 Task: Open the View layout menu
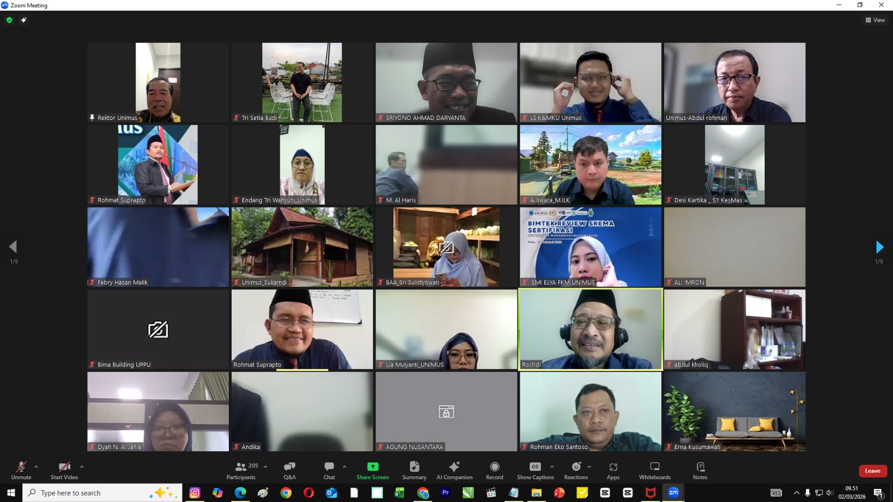pyautogui.click(x=875, y=20)
